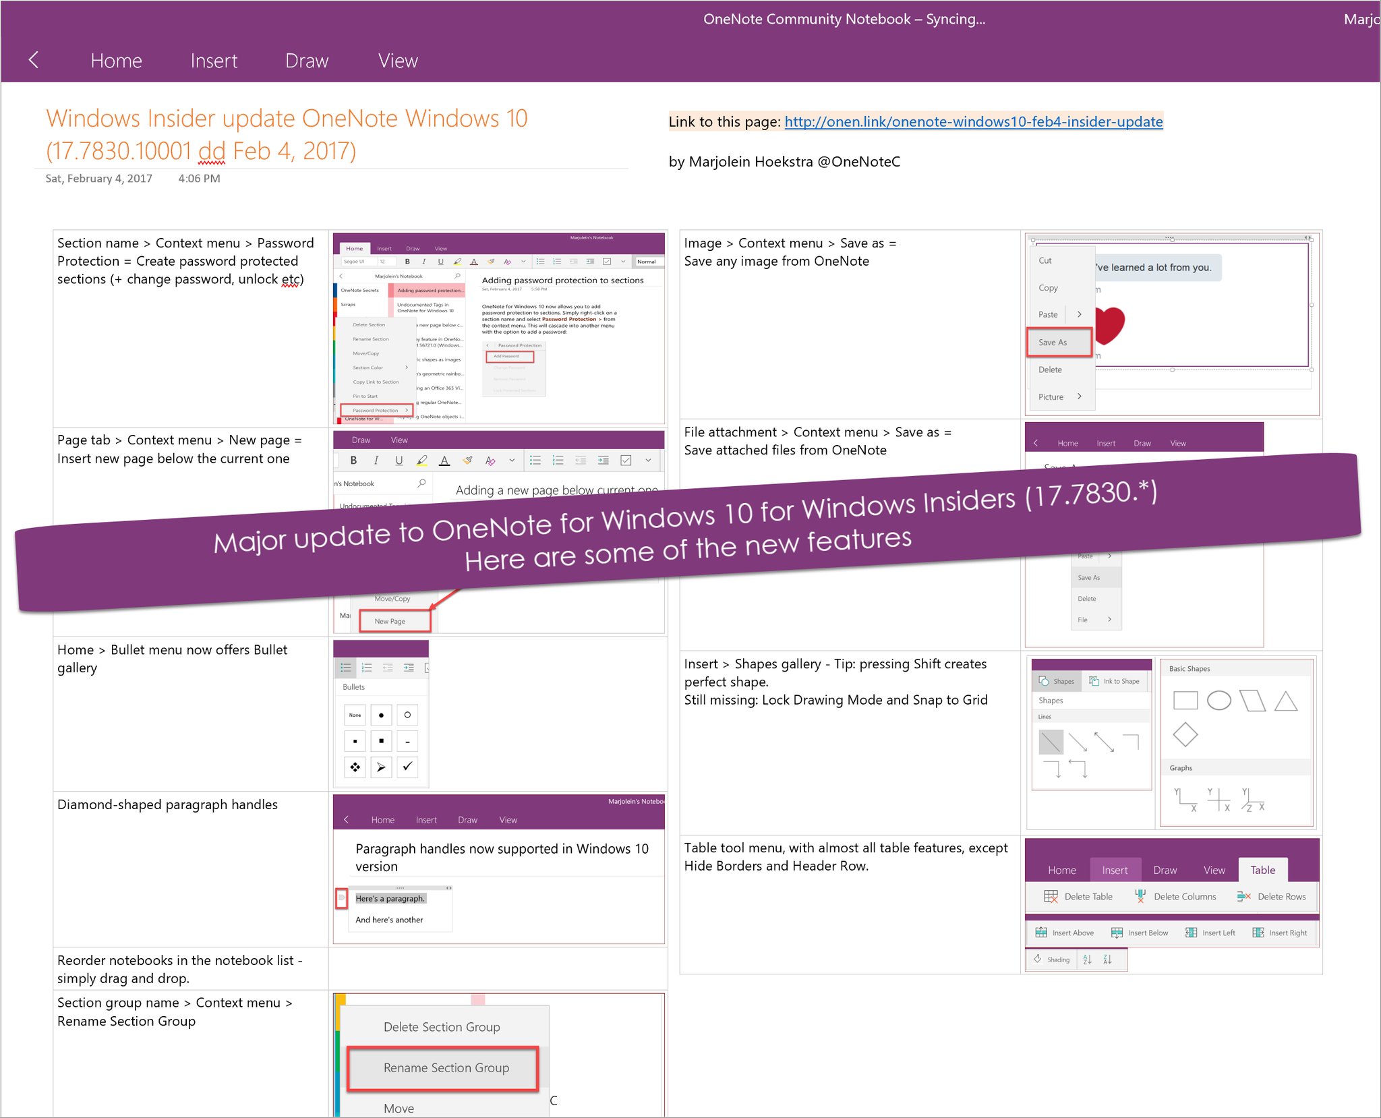This screenshot has height=1118, width=1381.
Task: Click 'Delete Section Group' context menu entry
Action: 443,1027
